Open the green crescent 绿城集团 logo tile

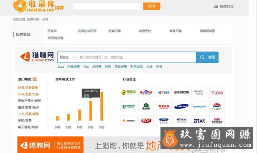point(128,106)
